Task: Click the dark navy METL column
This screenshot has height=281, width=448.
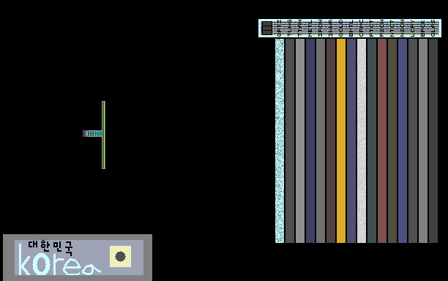Action: (310, 140)
